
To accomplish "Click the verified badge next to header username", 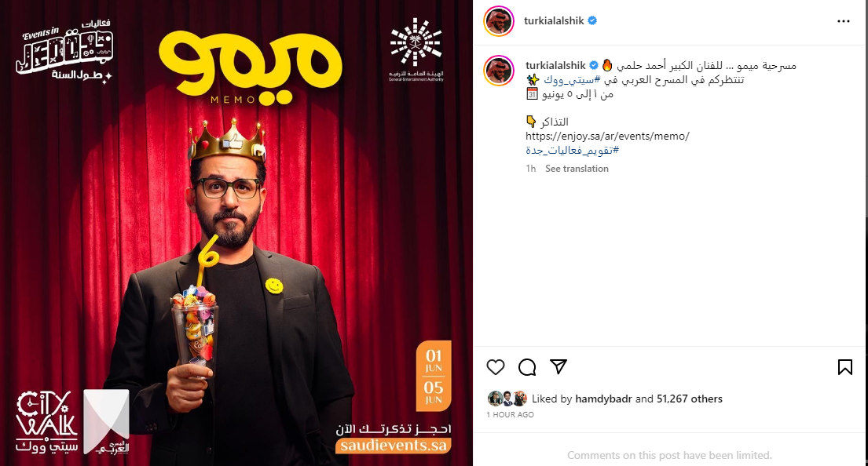I will 592,20.
